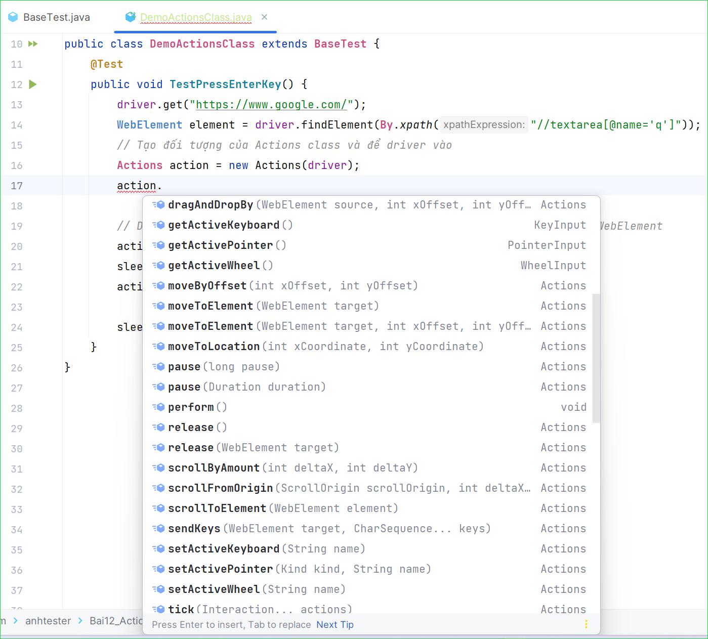The width and height of the screenshot is (708, 639).
Task: Click method icon beside moveByOffset
Action: (158, 286)
